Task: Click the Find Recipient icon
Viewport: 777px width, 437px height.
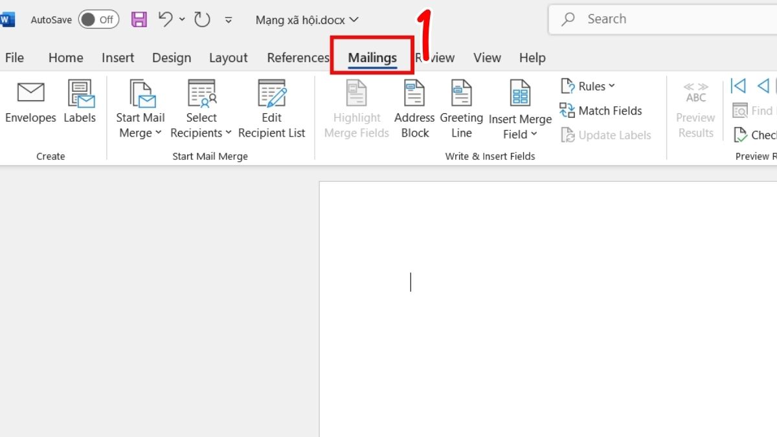Action: click(x=740, y=111)
